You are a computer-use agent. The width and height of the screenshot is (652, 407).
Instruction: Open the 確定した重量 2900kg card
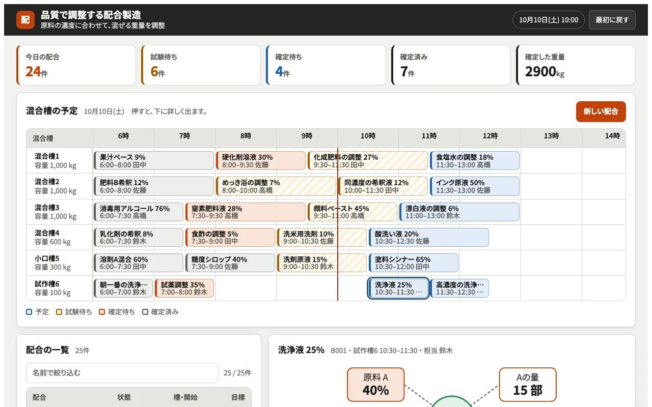pos(576,65)
